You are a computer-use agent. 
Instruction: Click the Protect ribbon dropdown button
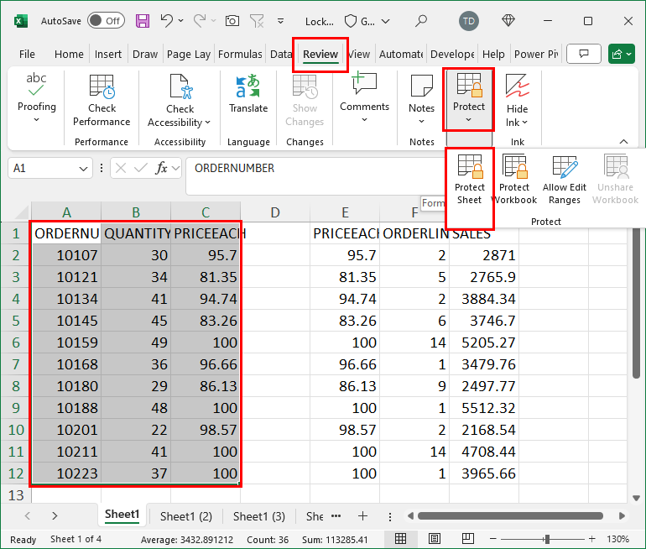468,99
